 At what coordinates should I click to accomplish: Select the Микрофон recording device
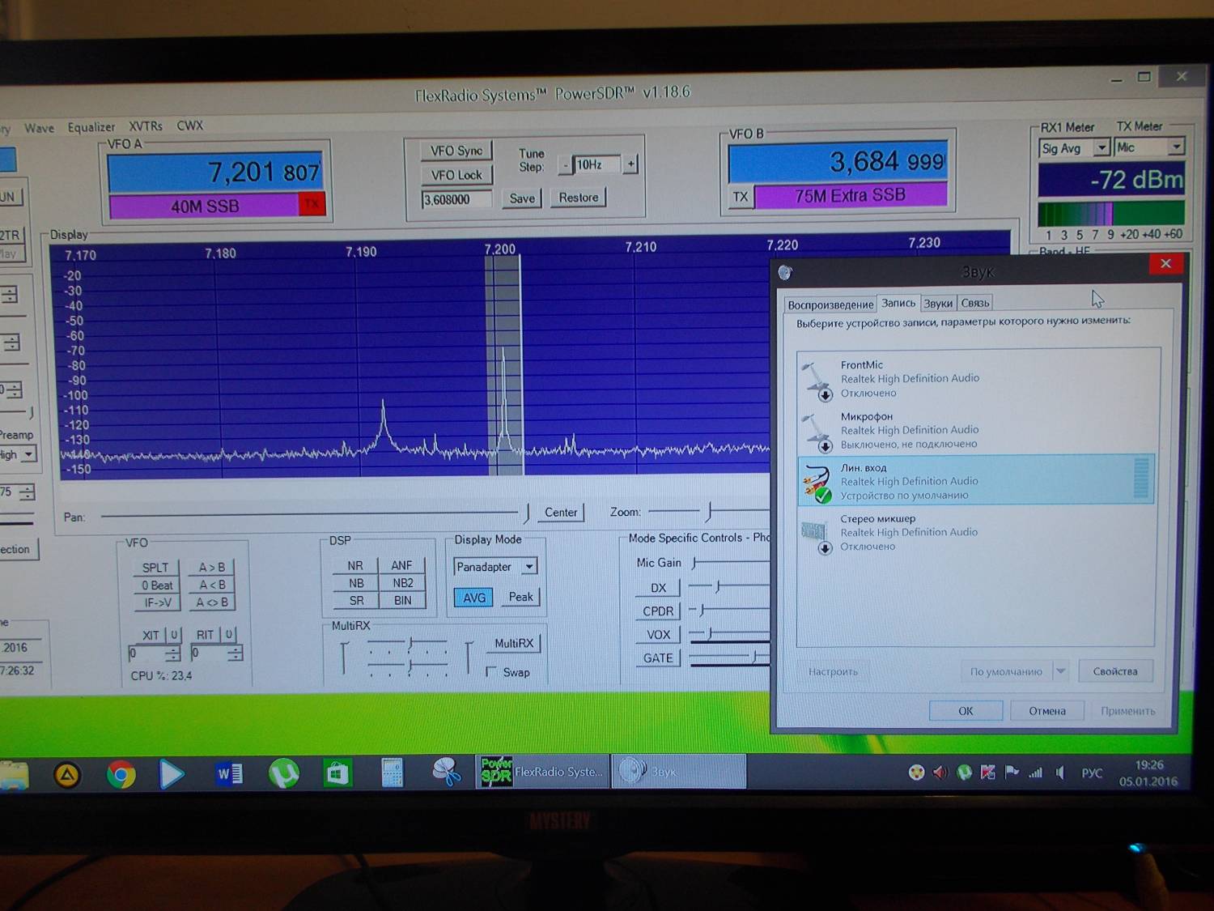975,430
